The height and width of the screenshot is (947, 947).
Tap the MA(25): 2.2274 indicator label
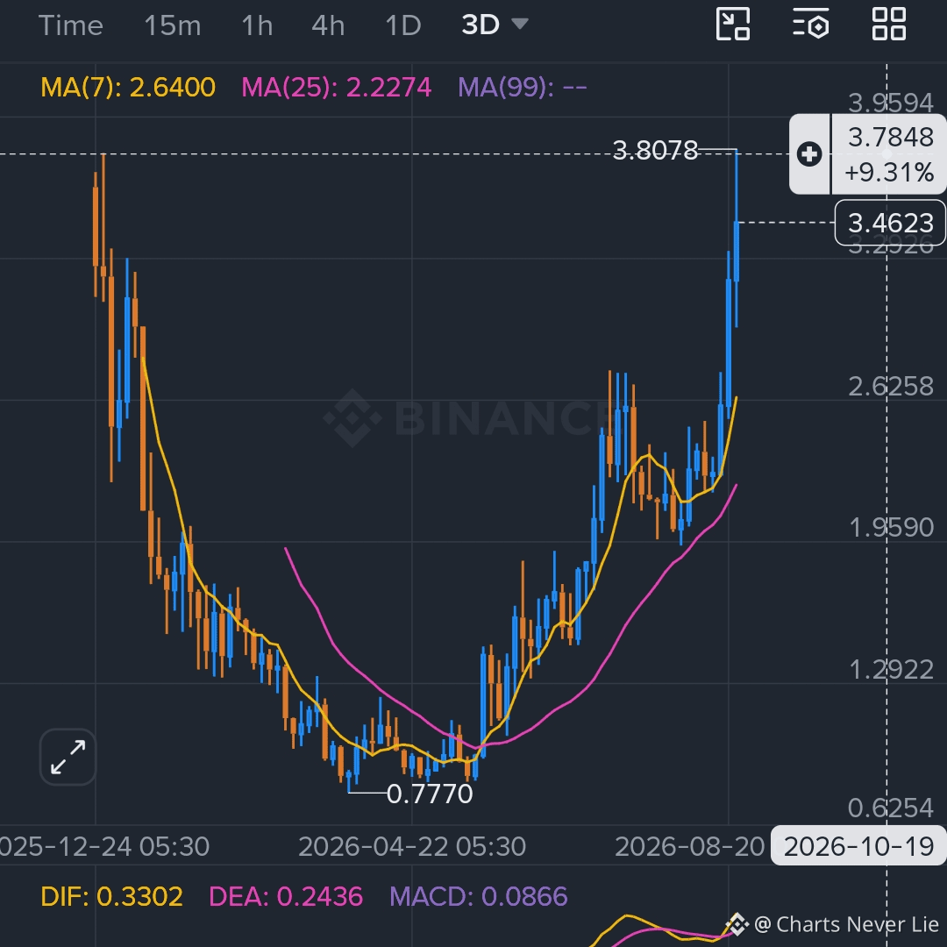337,88
